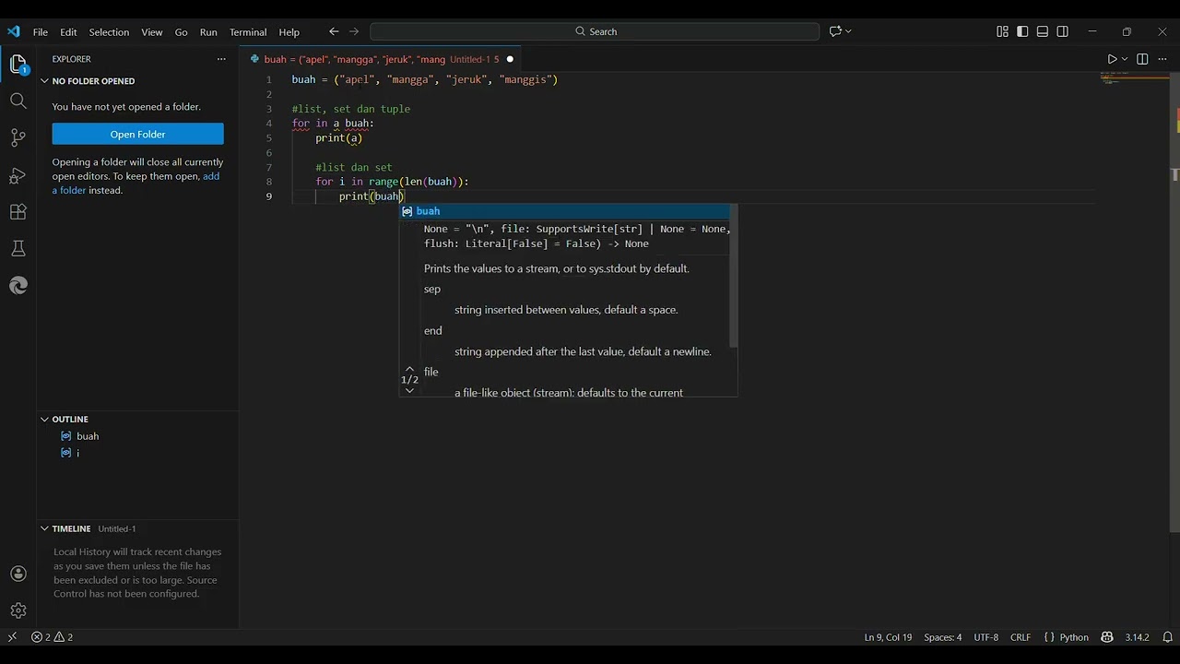Open remote window icon in status bar
Viewport: 1180px width, 664px height.
(12, 637)
